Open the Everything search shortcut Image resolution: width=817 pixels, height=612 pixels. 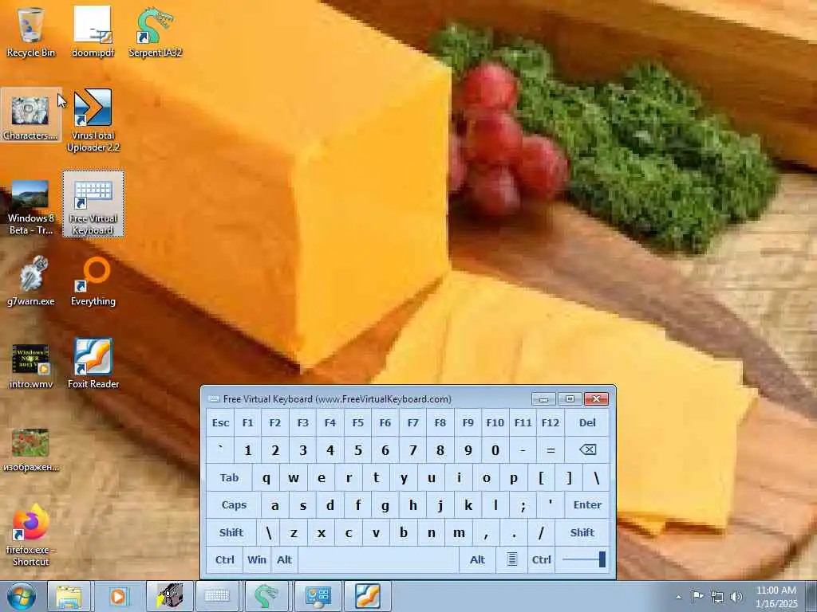93,280
